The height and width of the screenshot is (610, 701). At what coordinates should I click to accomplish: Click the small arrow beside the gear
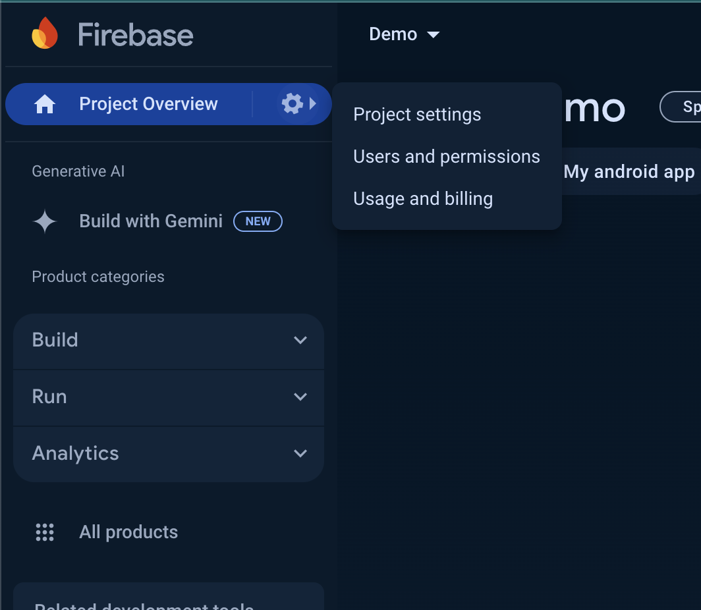pos(313,103)
